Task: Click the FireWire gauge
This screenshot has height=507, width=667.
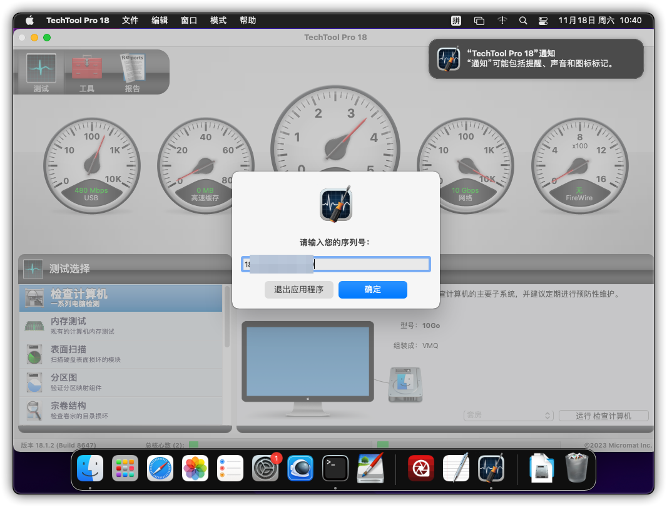Action: 579,166
